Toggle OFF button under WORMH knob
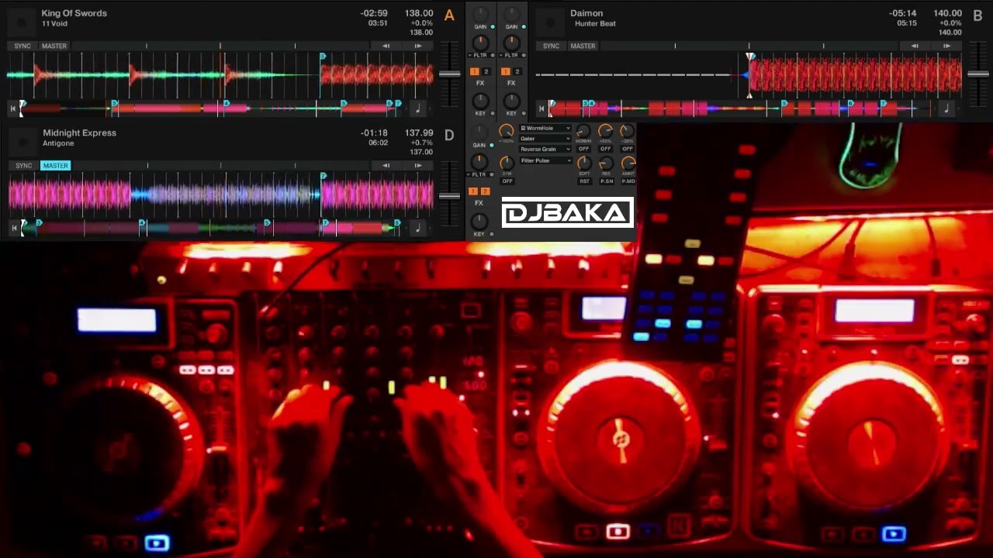 click(583, 149)
